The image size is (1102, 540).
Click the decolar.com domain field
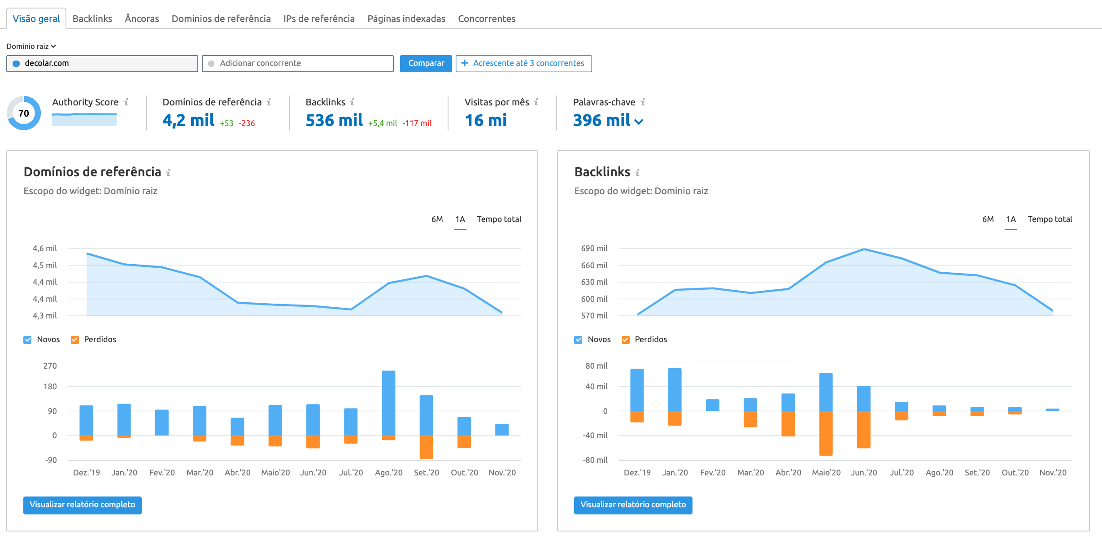[102, 64]
